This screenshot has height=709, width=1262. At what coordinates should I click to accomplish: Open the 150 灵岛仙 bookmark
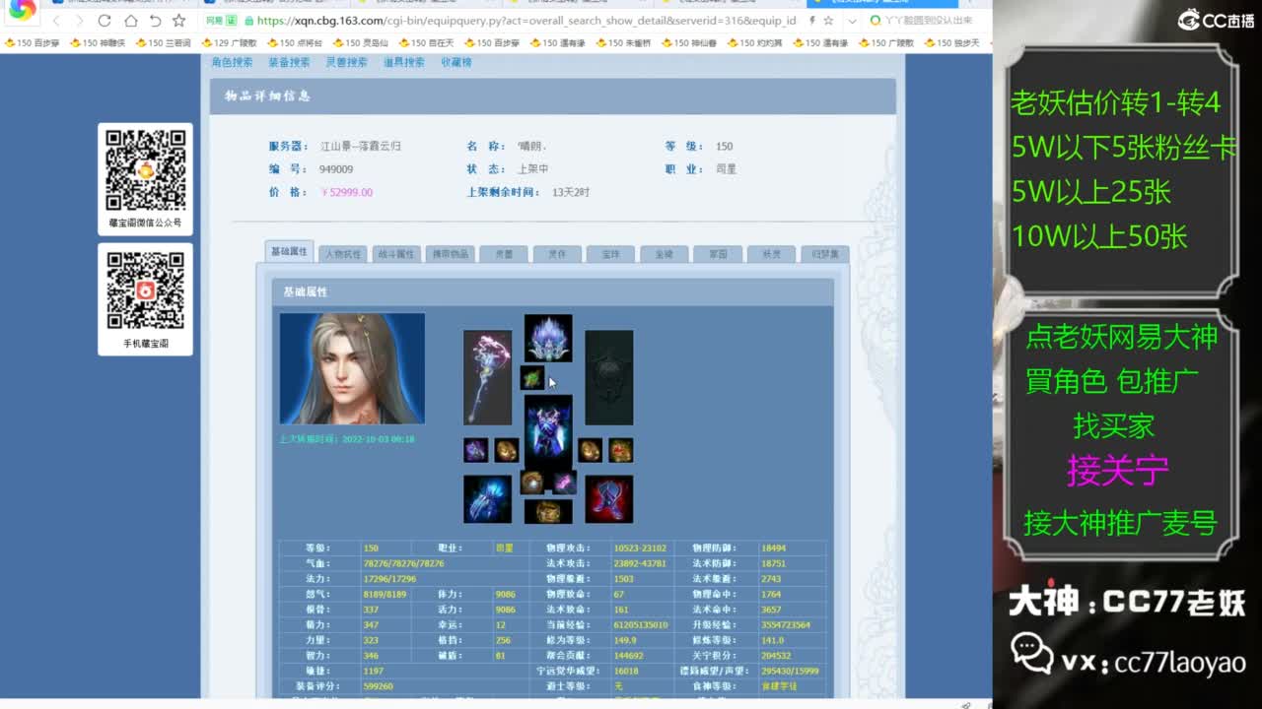click(360, 43)
